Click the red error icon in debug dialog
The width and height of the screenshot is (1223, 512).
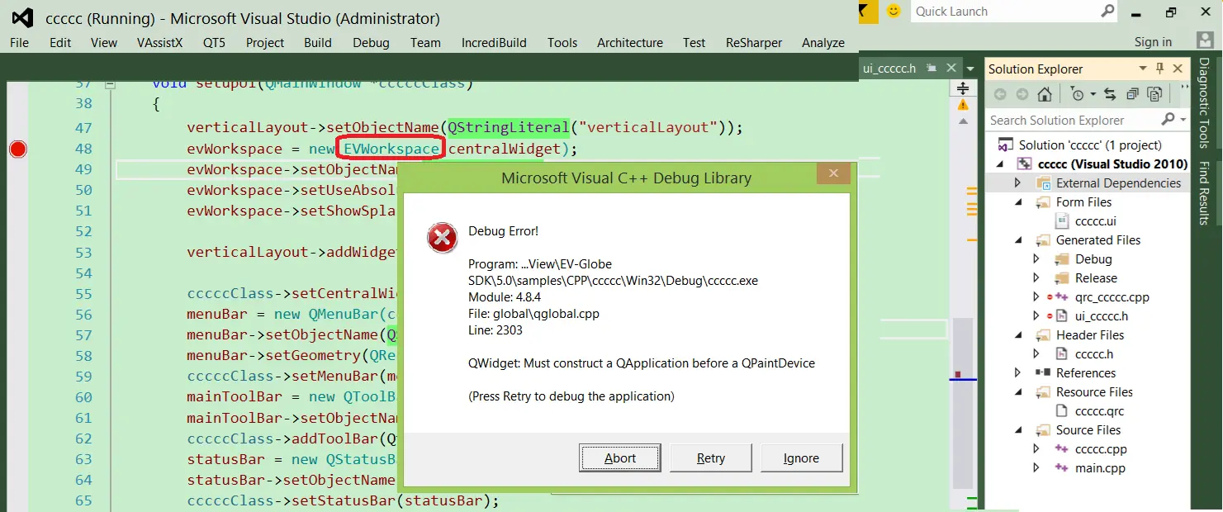[442, 238]
